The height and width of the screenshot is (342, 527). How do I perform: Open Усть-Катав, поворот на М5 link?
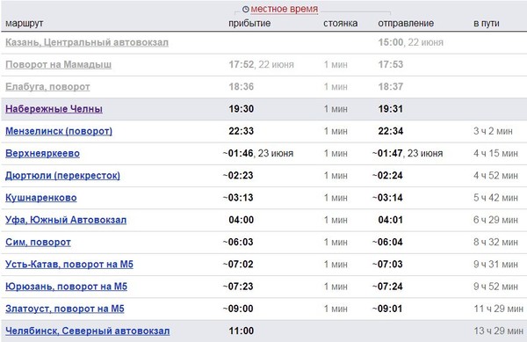pos(69,265)
